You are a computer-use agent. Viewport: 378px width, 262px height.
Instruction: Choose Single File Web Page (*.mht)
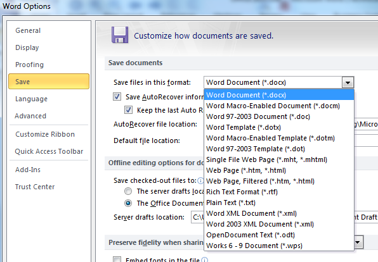[279, 159]
